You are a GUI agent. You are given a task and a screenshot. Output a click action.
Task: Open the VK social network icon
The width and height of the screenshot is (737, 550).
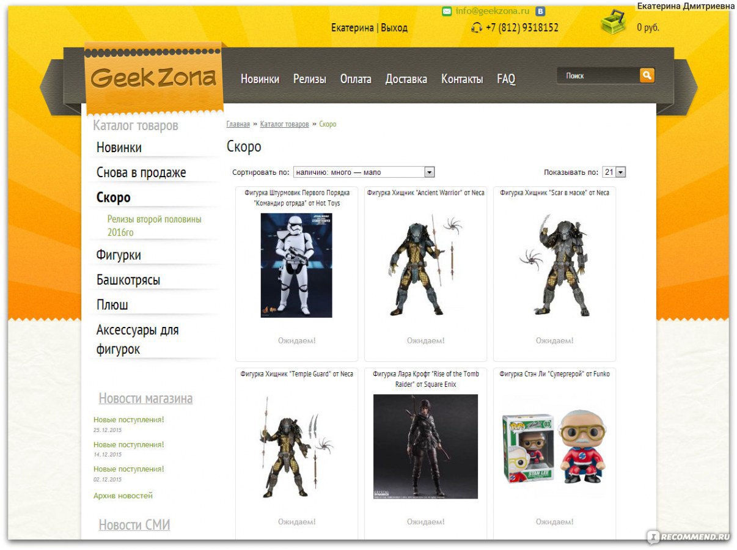click(540, 11)
